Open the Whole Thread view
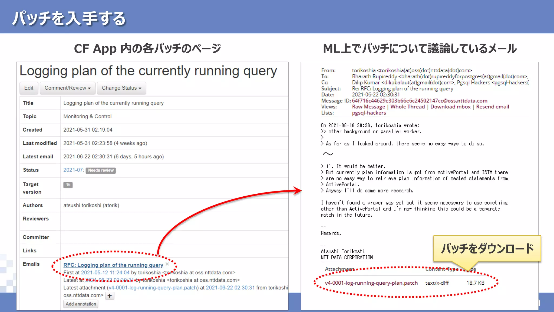This screenshot has height=312, width=554. click(408, 107)
